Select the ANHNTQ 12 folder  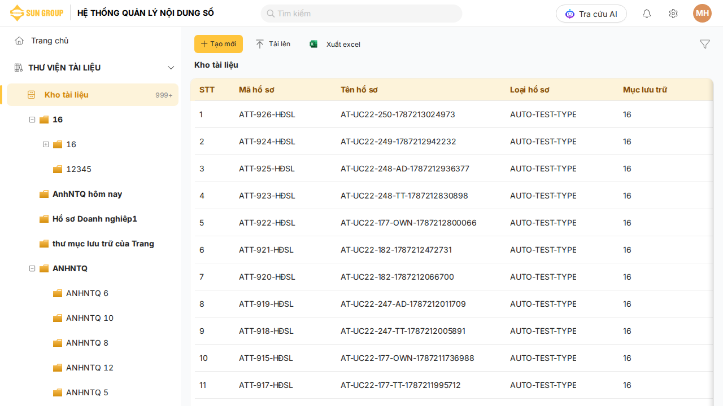click(x=90, y=368)
